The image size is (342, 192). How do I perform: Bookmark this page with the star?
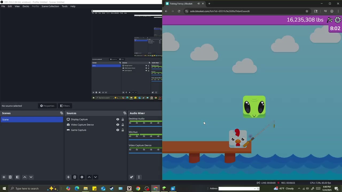(x=307, y=11)
